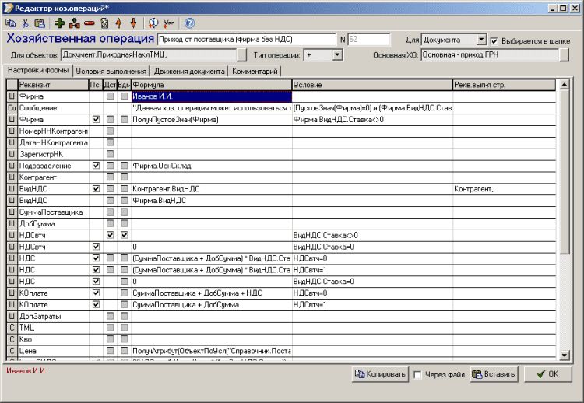Click the insert-row hierarchy icon
The height and width of the screenshot is (403, 584).
75,23
